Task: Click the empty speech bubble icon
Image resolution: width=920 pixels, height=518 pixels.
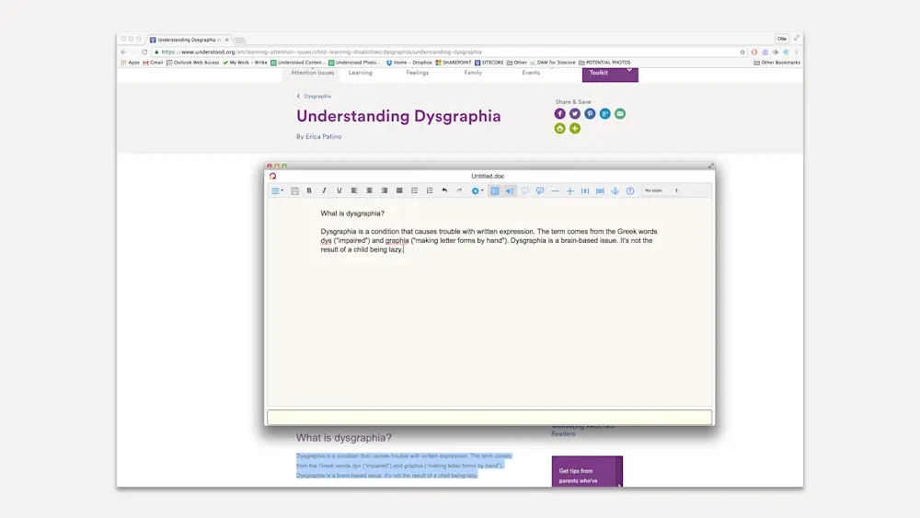Action: pyautogui.click(x=525, y=190)
